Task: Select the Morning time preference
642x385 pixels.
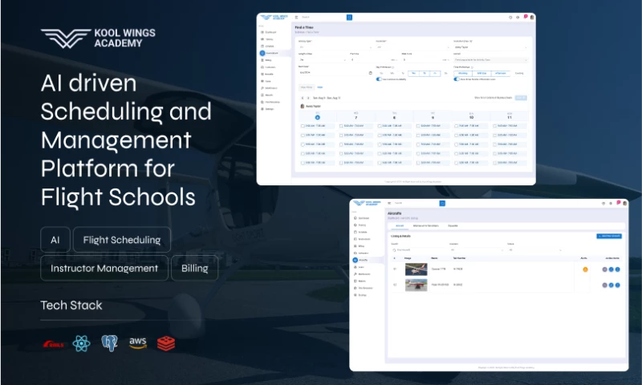Action: coord(463,73)
